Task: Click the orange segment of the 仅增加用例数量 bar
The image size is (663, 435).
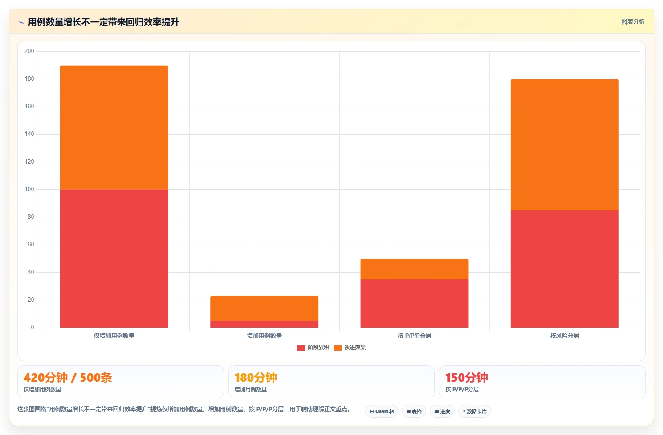Action: (114, 127)
